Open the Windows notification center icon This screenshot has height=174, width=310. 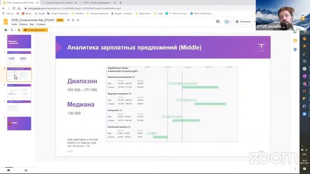(305, 169)
